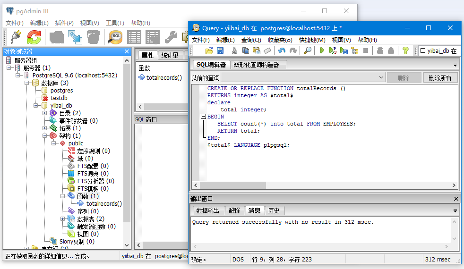Open the previous queries dropdown

tap(381, 77)
